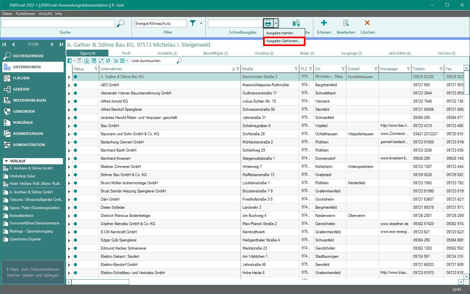The height and width of the screenshot is (294, 470).
Task: Open Workshop Solar from Verlauf
Action: [22, 176]
